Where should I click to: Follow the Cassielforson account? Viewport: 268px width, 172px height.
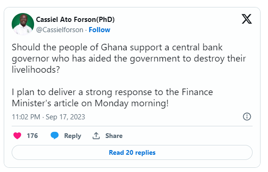click(x=99, y=30)
